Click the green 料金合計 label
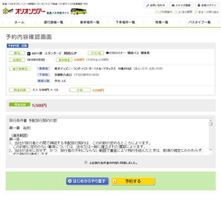The image size is (221, 202). pos(19,105)
